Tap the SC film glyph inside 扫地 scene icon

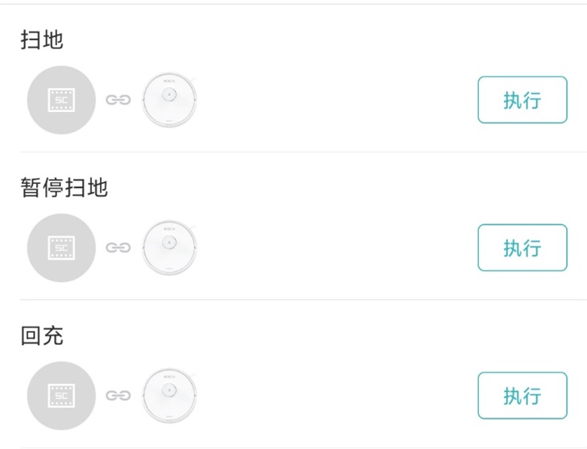61,100
